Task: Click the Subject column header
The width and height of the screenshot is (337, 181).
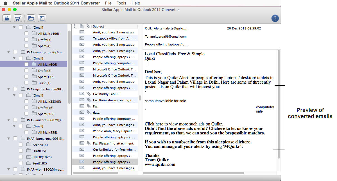Action: point(98,26)
